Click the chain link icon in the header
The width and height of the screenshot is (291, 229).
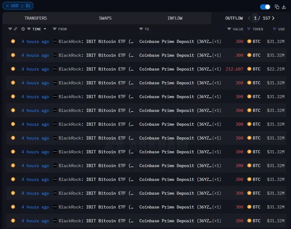pyautogui.click(x=15, y=29)
